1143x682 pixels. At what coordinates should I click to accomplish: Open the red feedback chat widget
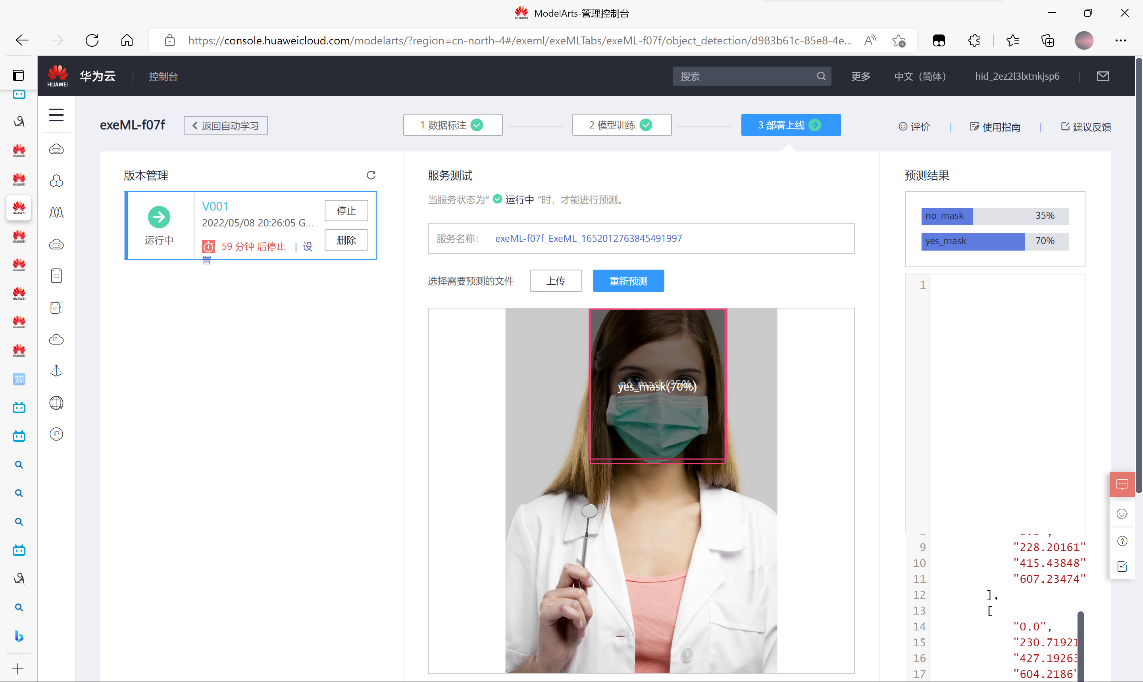click(x=1122, y=484)
